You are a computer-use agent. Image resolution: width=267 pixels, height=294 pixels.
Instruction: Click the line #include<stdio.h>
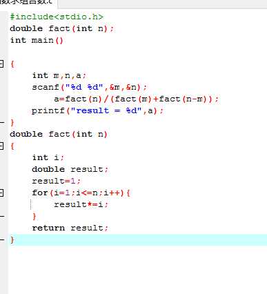click(x=57, y=17)
